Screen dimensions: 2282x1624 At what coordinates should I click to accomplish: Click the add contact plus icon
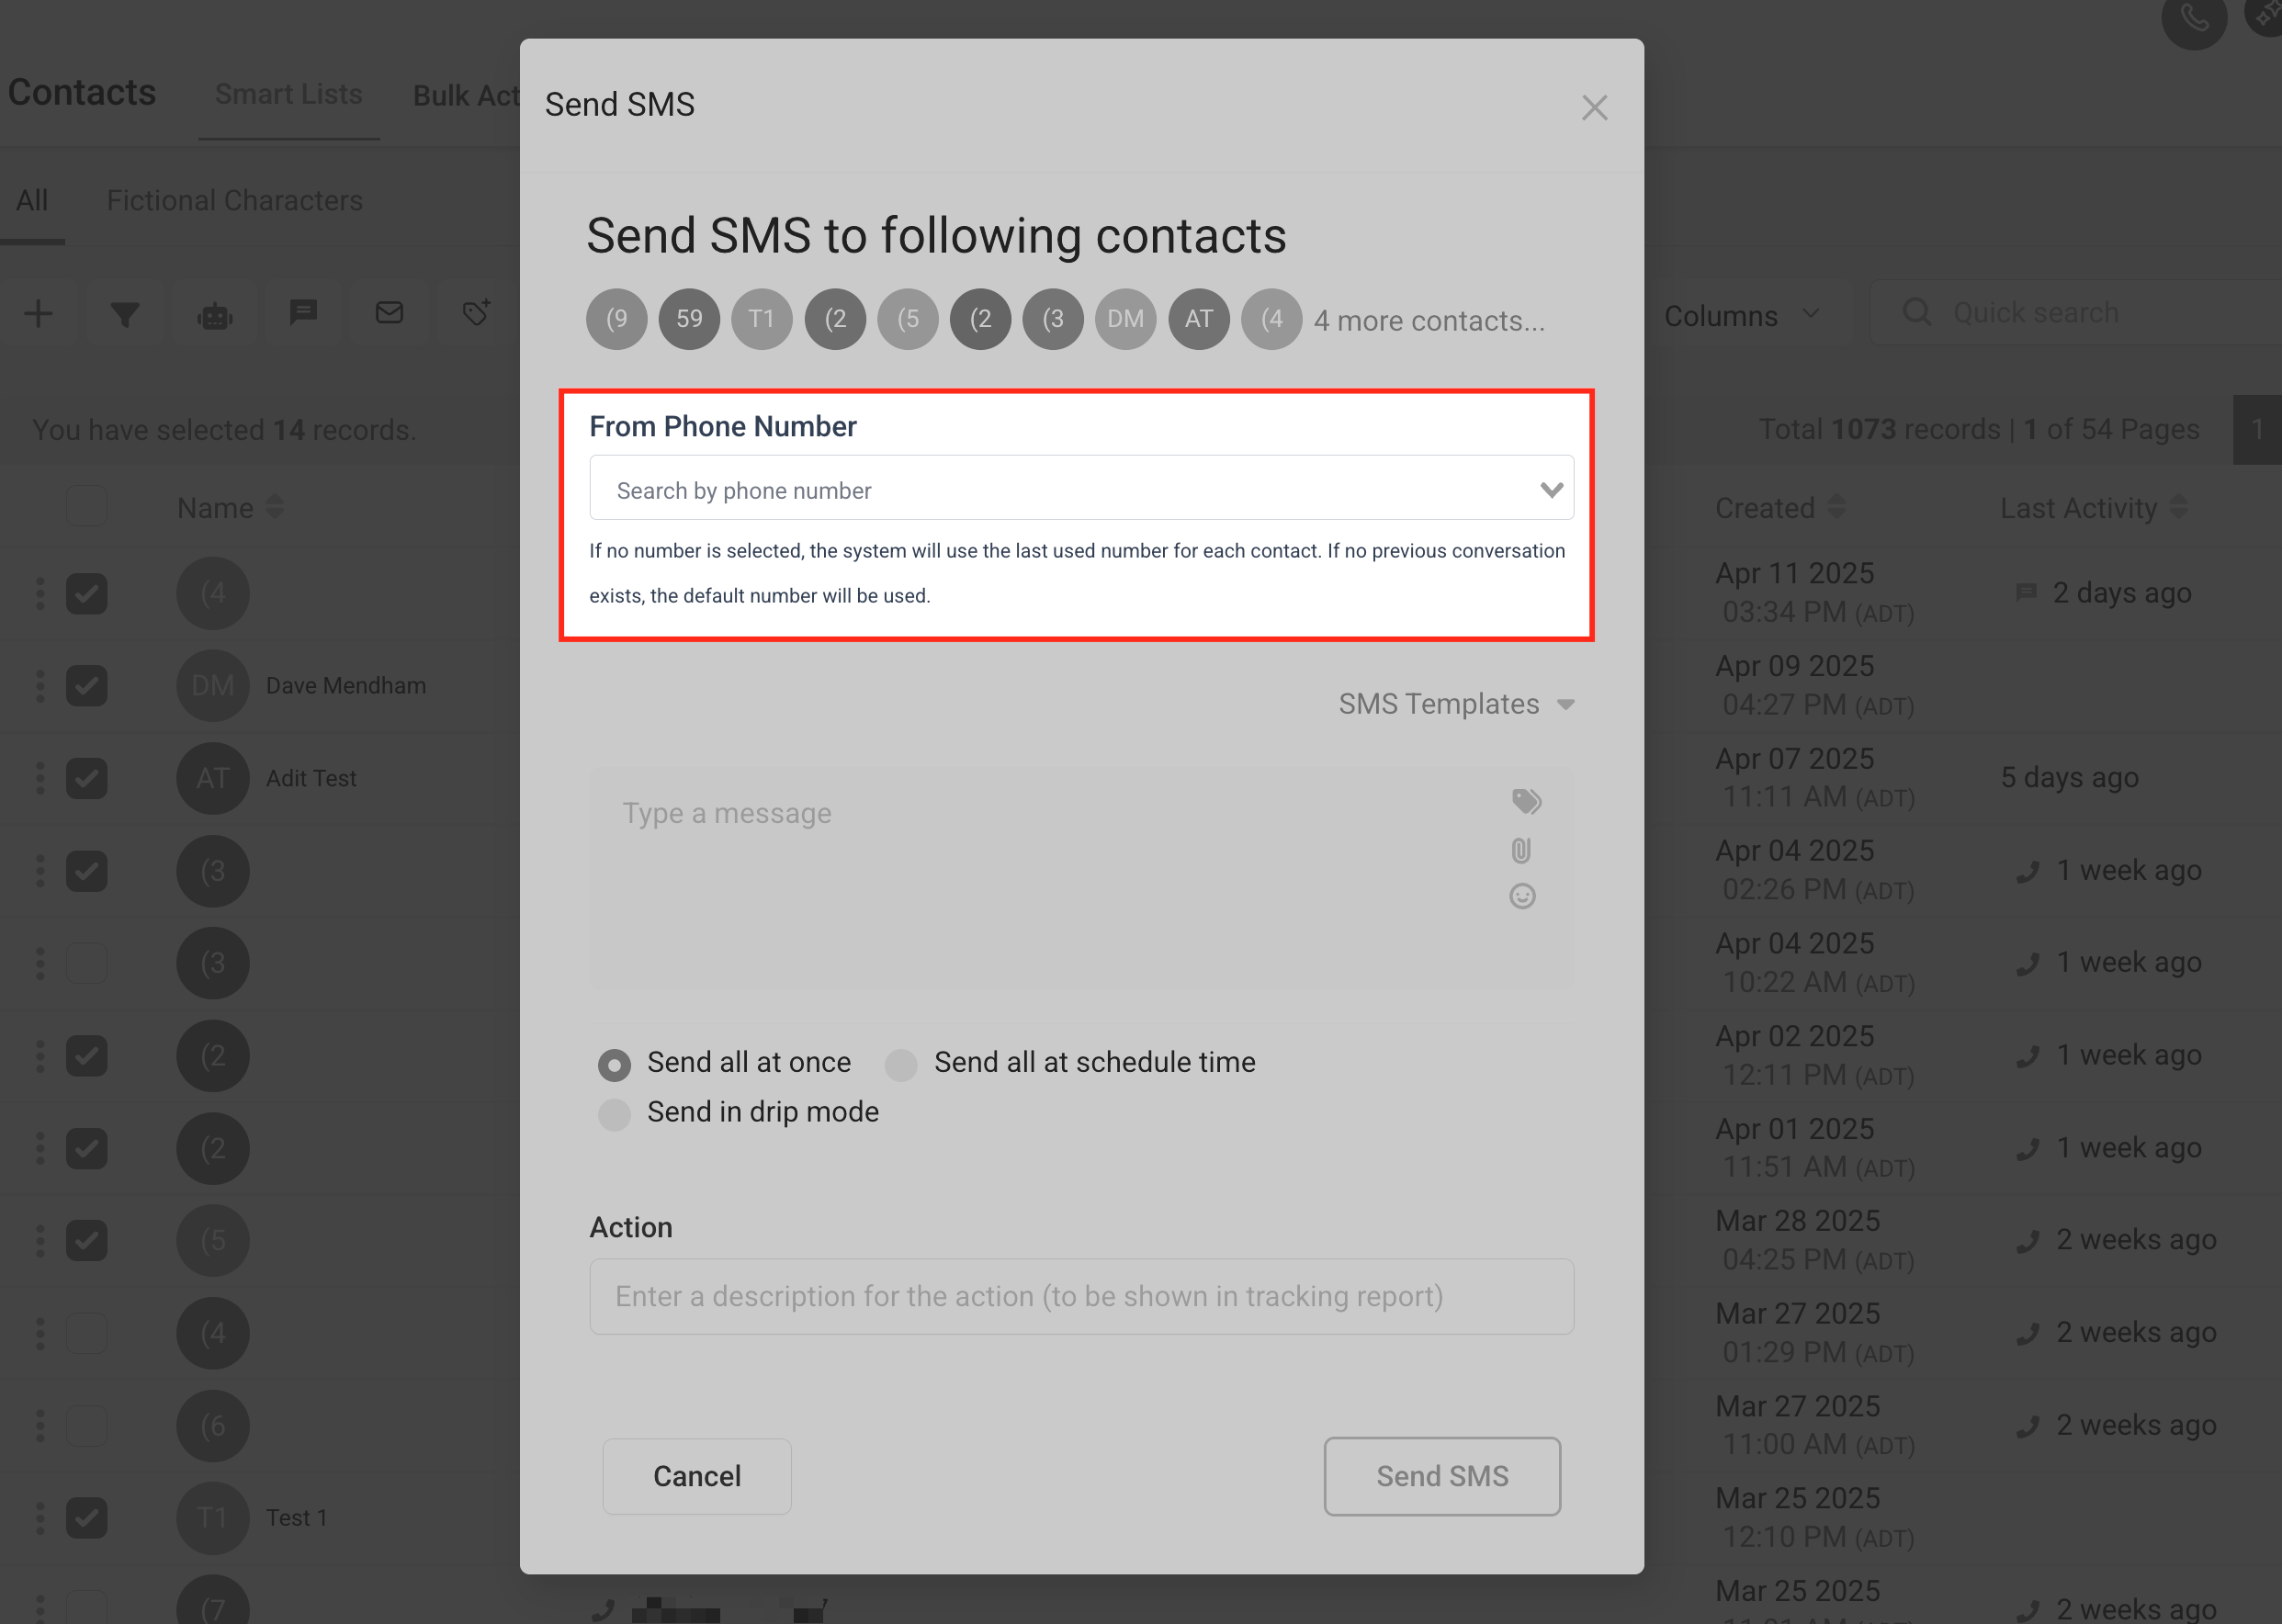[x=38, y=314]
